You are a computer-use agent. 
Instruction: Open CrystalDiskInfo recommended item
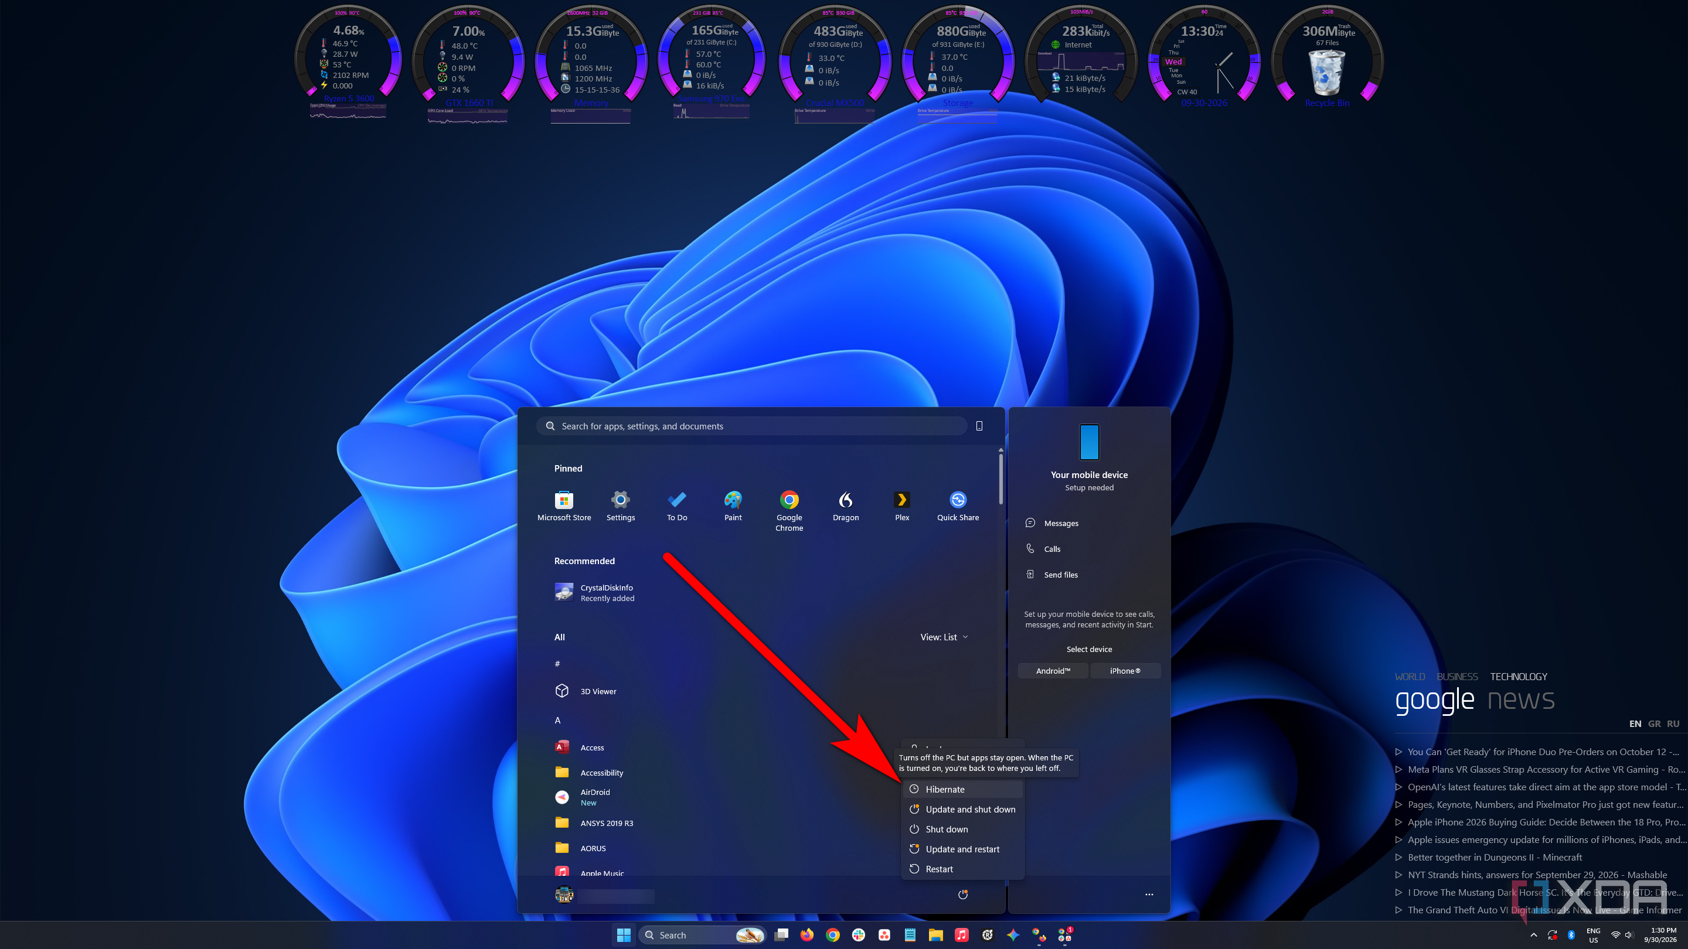tap(594, 593)
